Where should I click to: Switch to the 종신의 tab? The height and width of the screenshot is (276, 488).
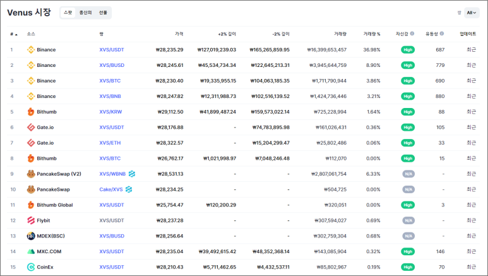pyautogui.click(x=86, y=13)
